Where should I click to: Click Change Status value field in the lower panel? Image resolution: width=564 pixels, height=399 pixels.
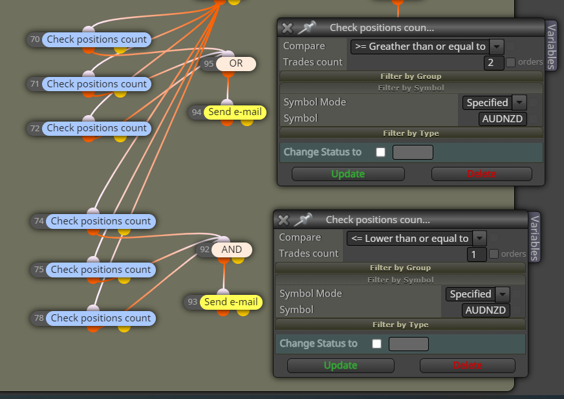click(409, 344)
